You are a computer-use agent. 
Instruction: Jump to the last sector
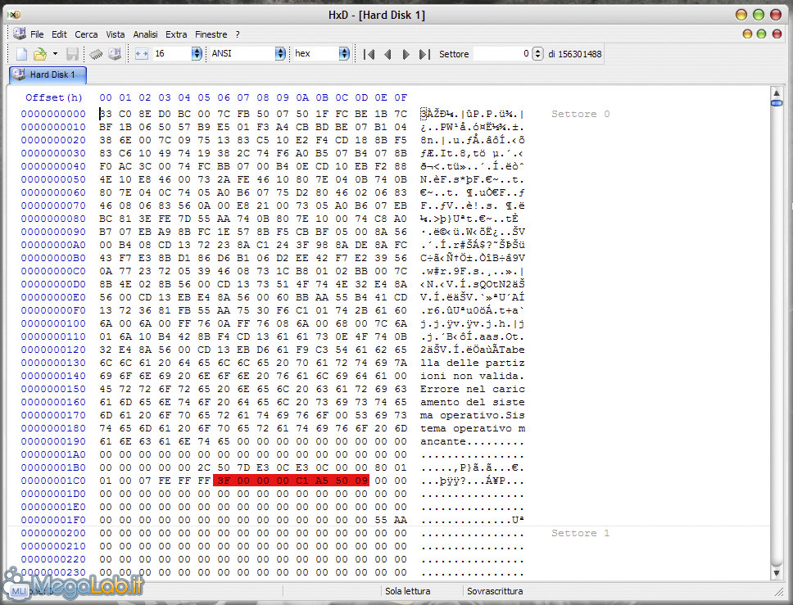pyautogui.click(x=424, y=54)
